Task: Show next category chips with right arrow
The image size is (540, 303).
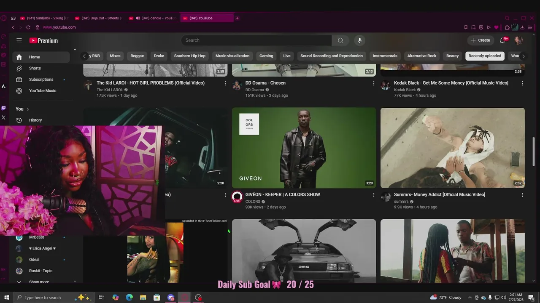Action: pos(524,56)
